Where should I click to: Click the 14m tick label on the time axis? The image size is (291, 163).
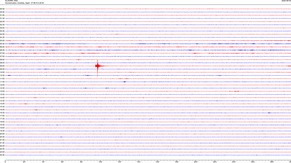coord(139,162)
